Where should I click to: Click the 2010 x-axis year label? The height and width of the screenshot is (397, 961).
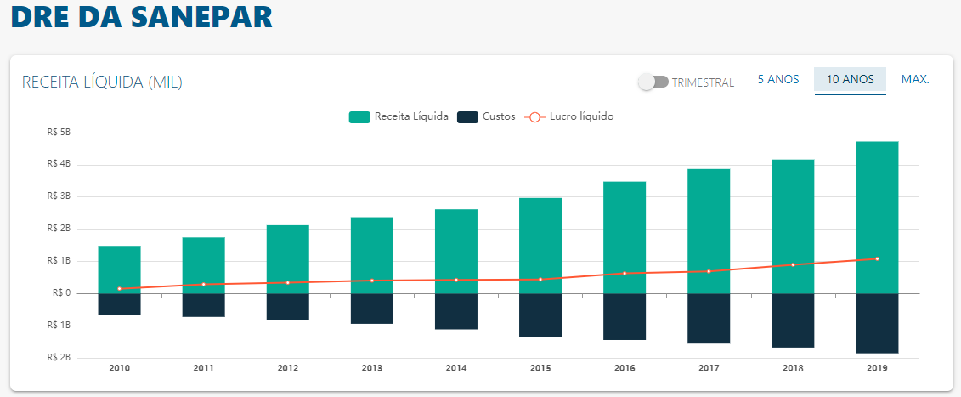(120, 369)
